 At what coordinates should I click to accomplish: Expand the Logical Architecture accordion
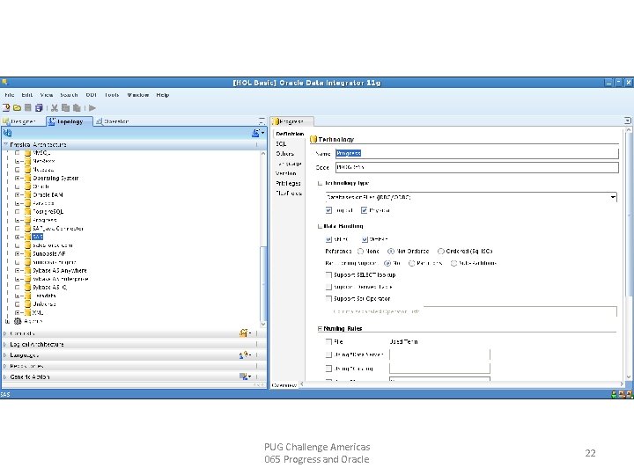(5, 344)
